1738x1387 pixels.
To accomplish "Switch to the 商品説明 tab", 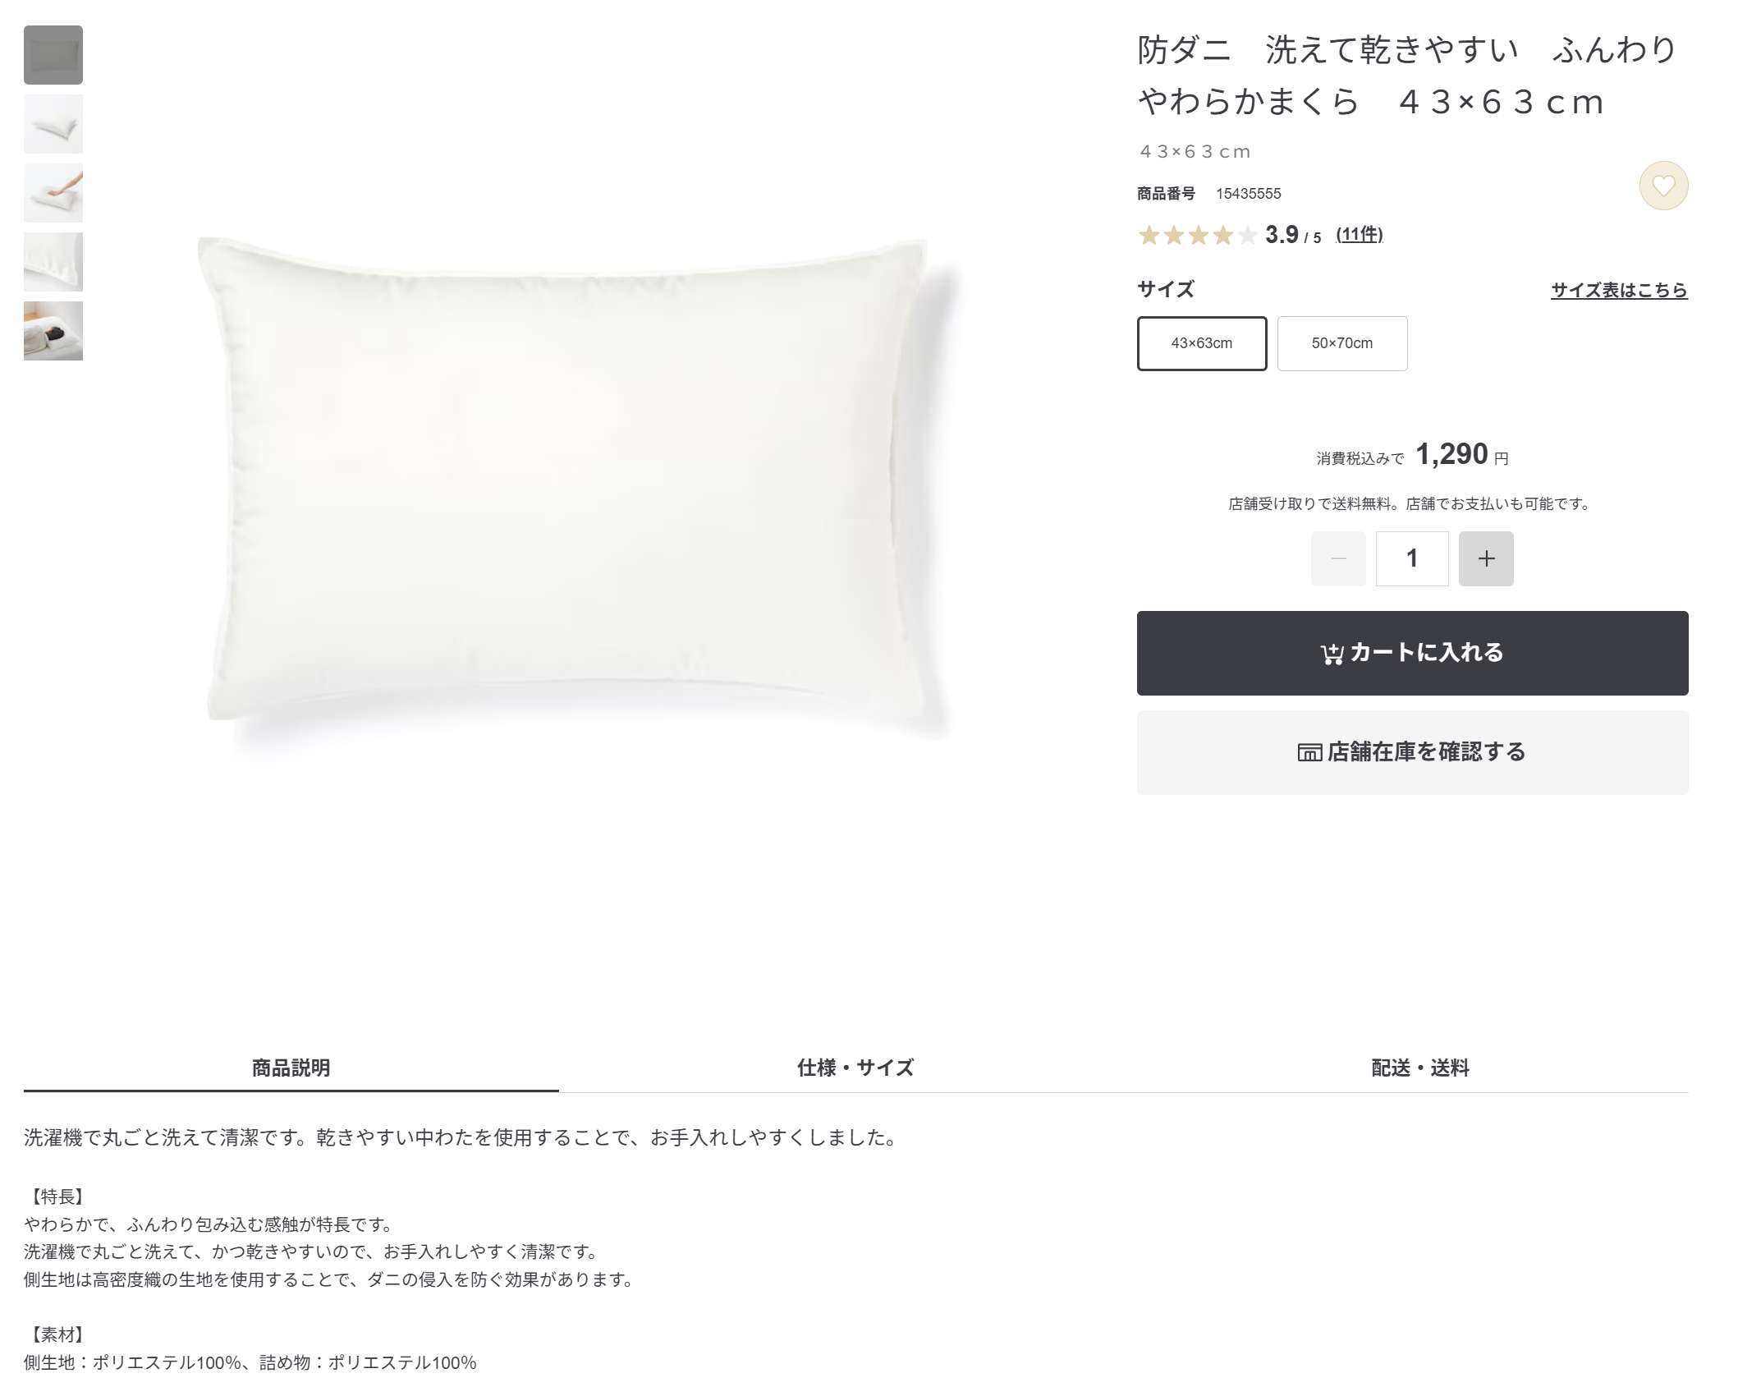I will (x=291, y=1068).
